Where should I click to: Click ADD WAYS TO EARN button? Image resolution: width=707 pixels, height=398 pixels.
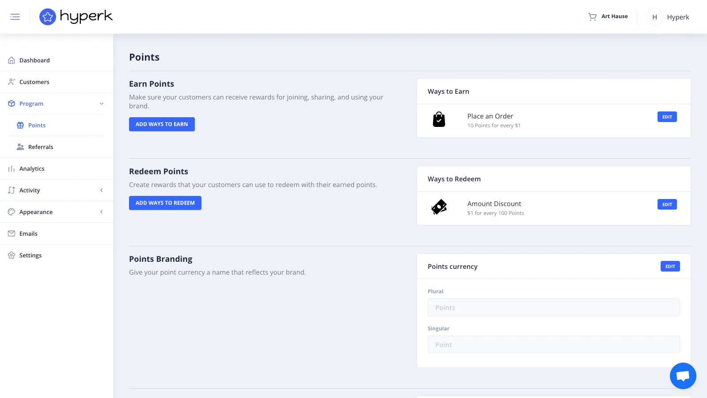162,124
